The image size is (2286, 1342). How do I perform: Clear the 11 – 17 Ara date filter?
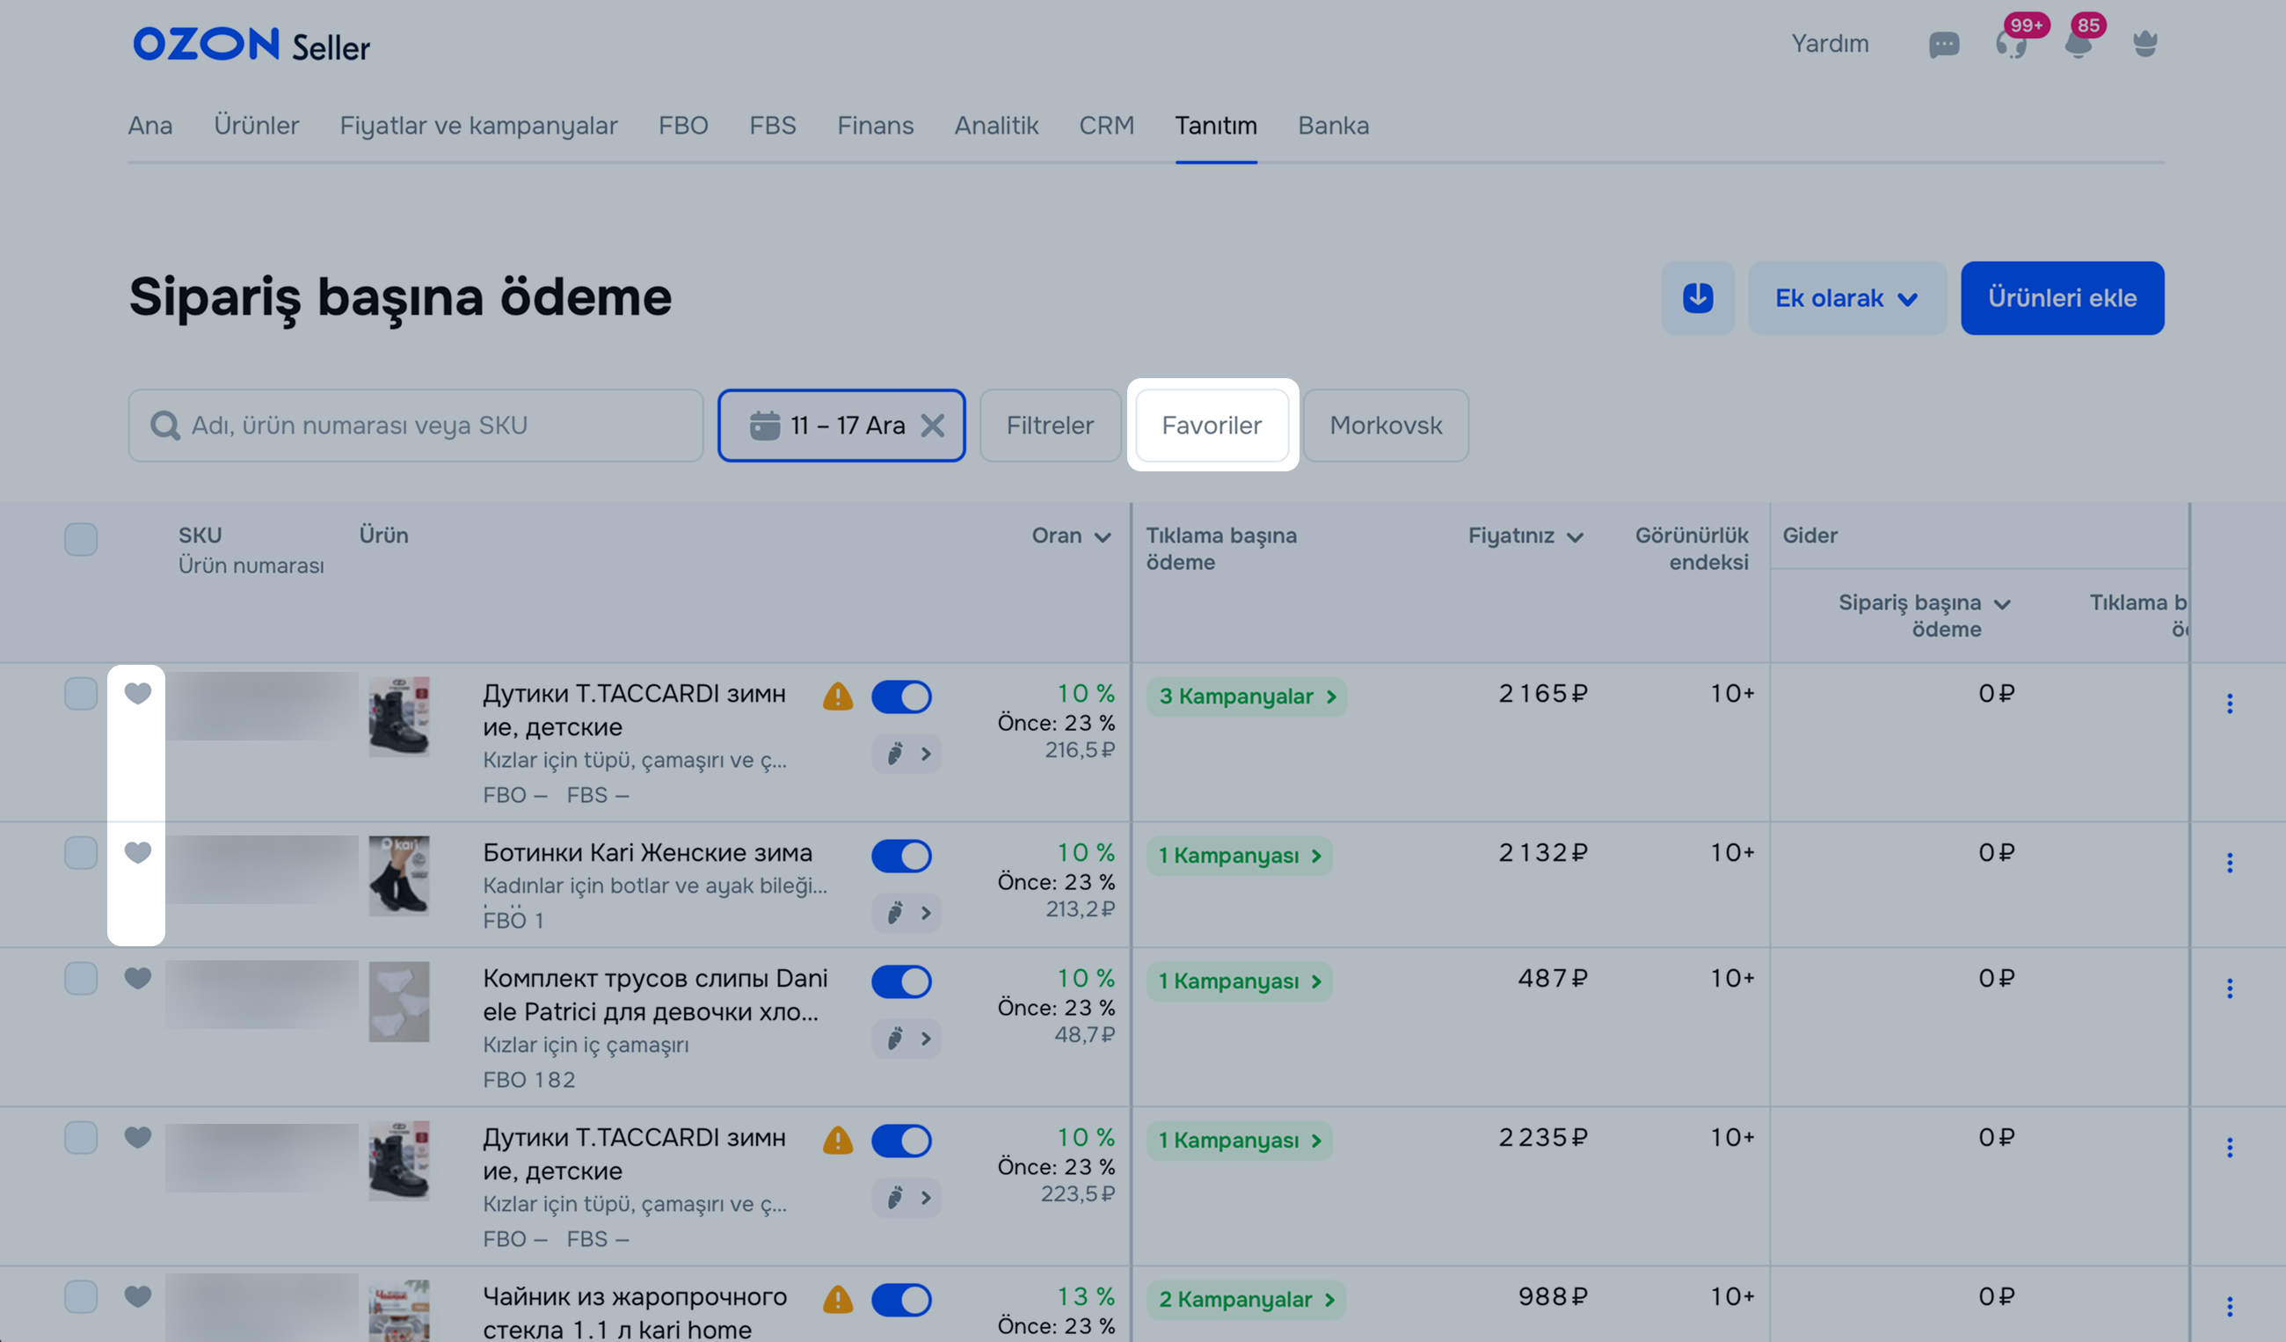933,426
